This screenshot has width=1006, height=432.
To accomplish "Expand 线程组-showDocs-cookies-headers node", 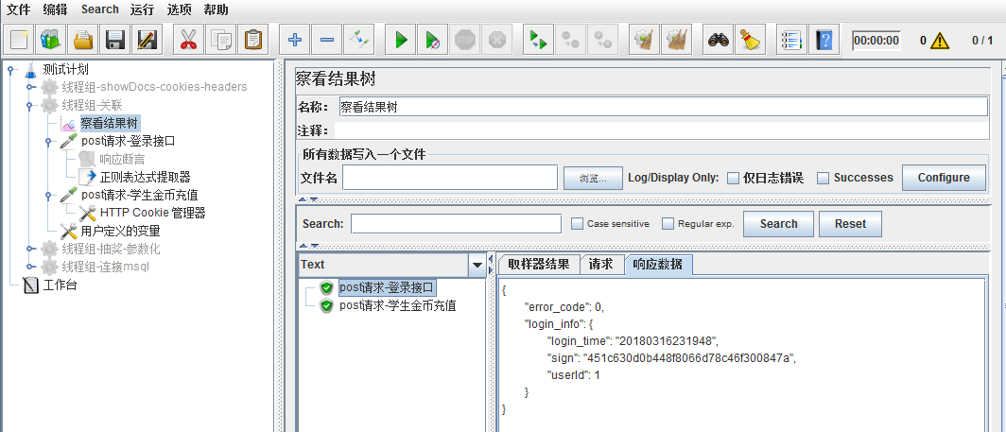I will (x=29, y=87).
